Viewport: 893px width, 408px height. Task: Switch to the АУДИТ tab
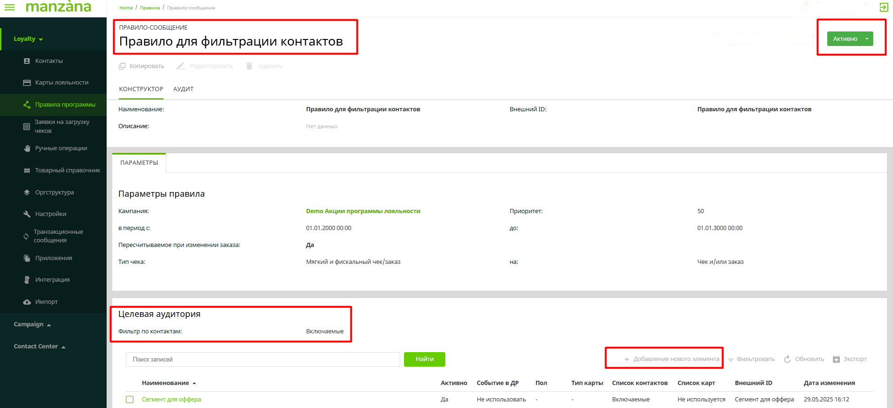coord(183,89)
